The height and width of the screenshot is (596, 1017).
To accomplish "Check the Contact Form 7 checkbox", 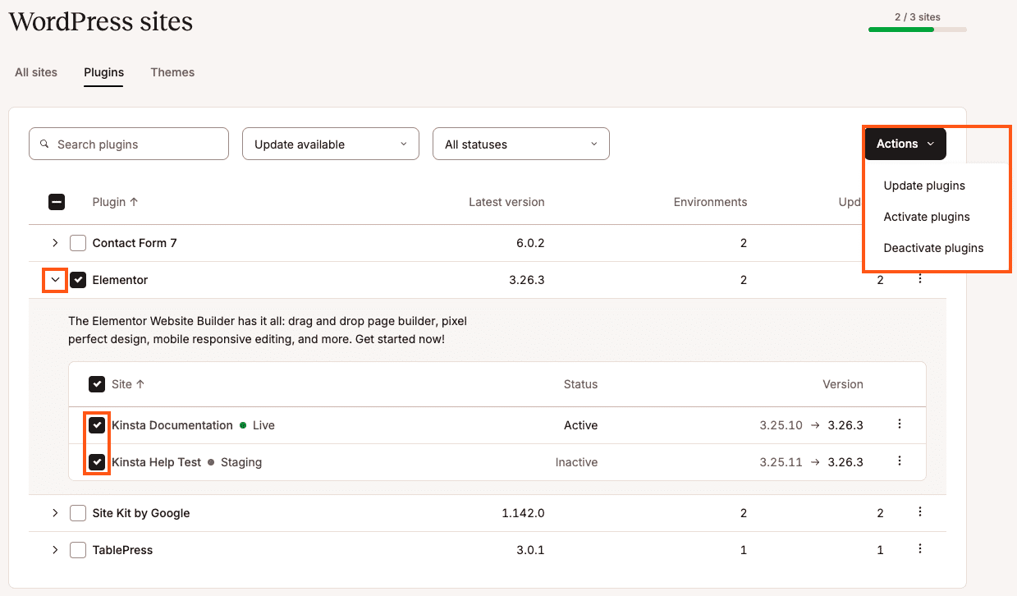I will (78, 243).
